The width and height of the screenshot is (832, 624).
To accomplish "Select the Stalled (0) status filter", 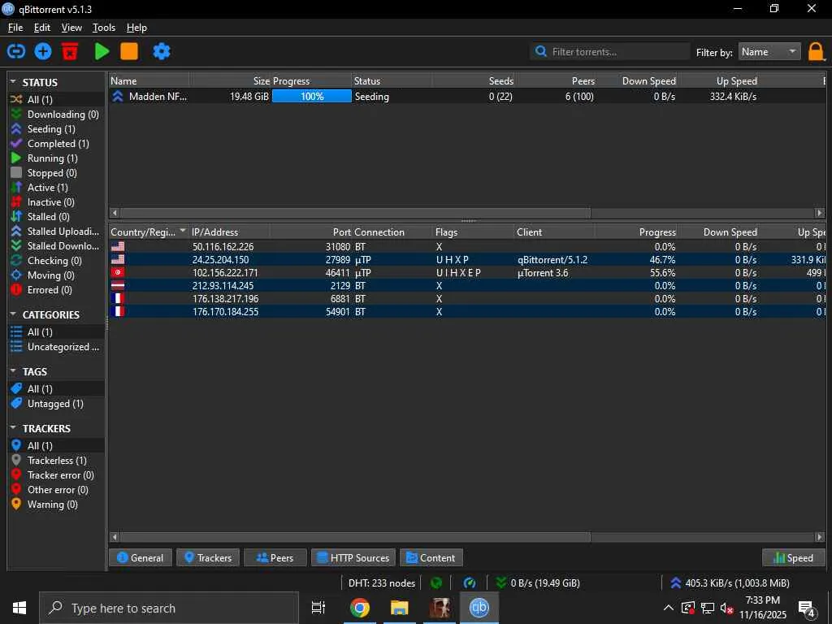I will [56, 216].
